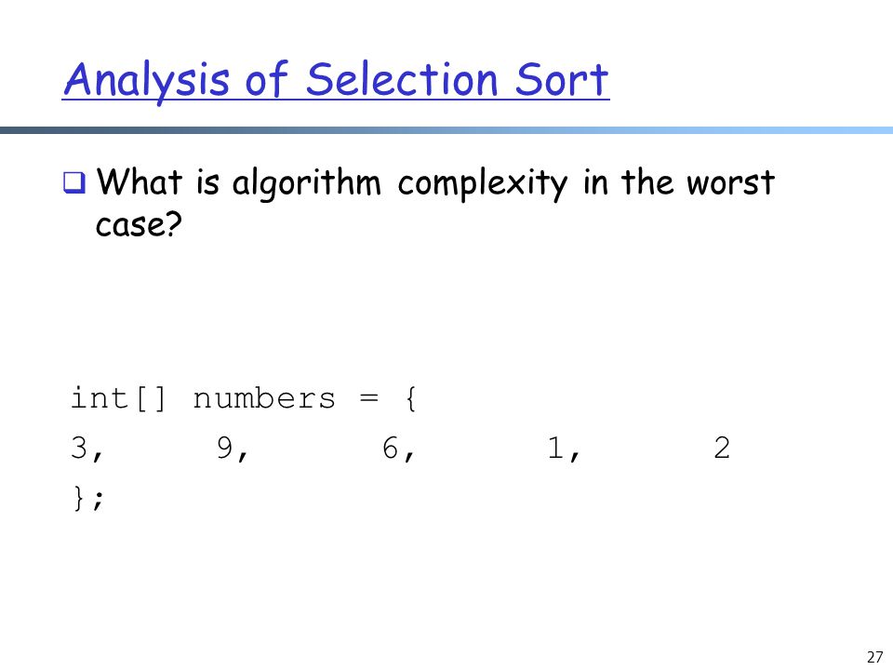Click the 'int[]' type keyword
This screenshot has height=670, width=893.
pos(118,397)
